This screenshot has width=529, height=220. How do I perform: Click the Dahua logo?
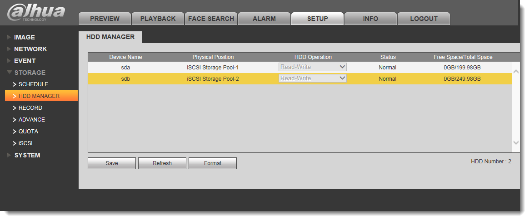coord(36,13)
